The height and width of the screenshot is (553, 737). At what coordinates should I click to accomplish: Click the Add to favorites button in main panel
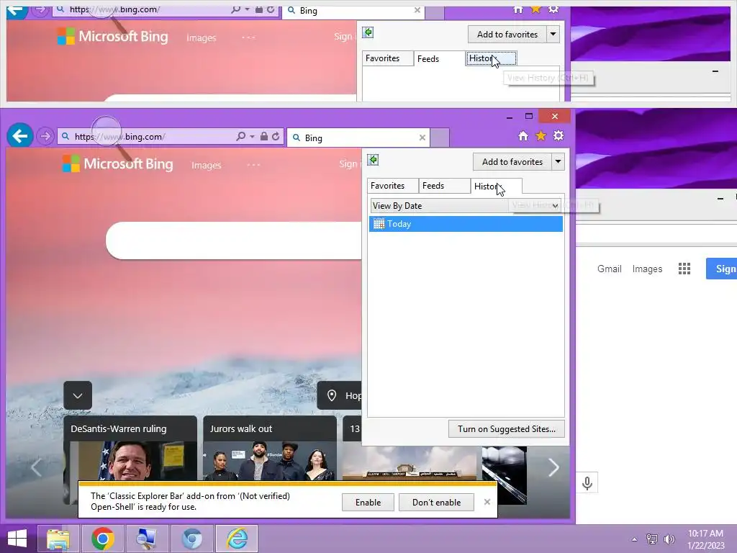[x=512, y=162]
